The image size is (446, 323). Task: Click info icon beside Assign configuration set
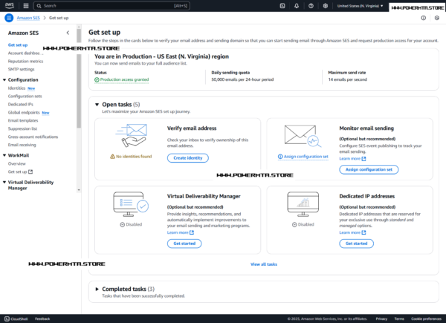point(280,157)
